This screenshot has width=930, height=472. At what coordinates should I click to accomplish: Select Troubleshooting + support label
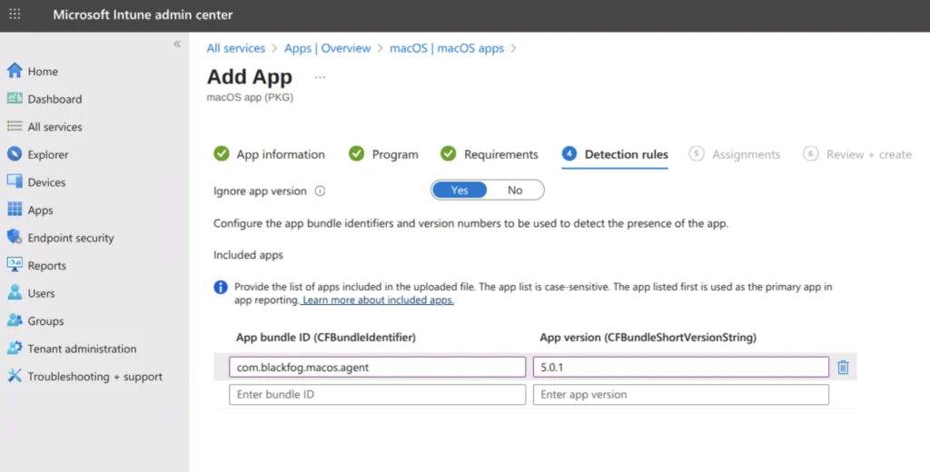click(94, 377)
